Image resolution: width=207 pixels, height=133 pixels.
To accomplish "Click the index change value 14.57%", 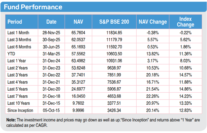I will [186, 75].
